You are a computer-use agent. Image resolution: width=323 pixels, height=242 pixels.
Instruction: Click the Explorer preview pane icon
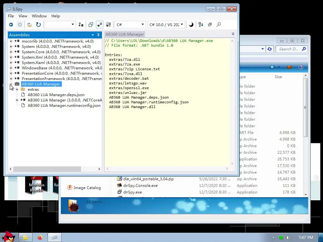pos(290,67)
